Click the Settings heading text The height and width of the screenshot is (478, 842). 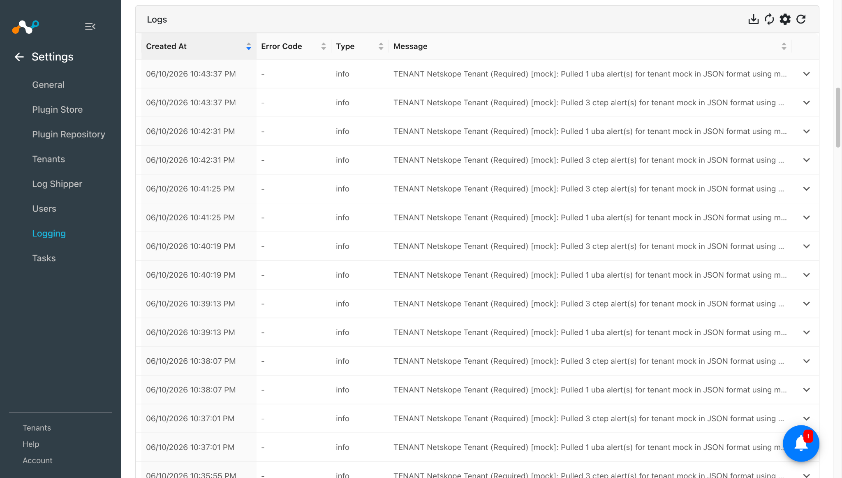(x=53, y=57)
